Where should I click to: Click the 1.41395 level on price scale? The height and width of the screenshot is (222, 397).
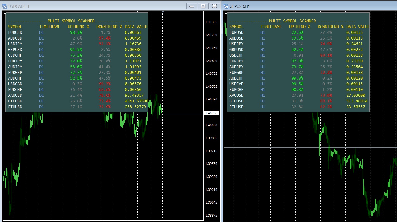tap(211, 22)
